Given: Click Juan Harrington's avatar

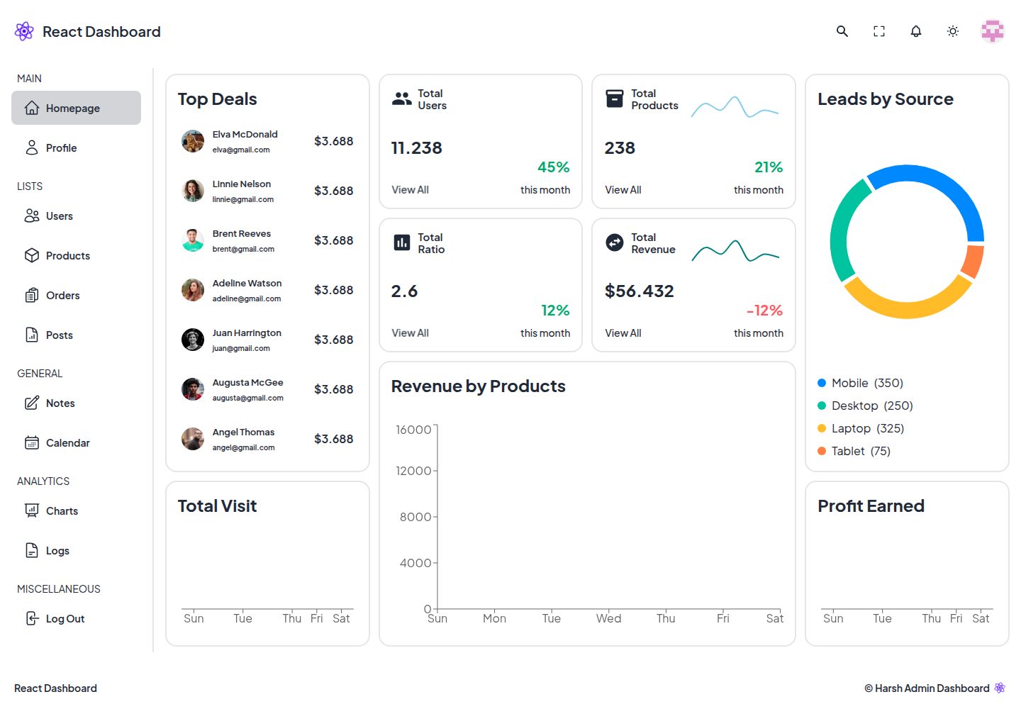Looking at the screenshot, I should [193, 340].
